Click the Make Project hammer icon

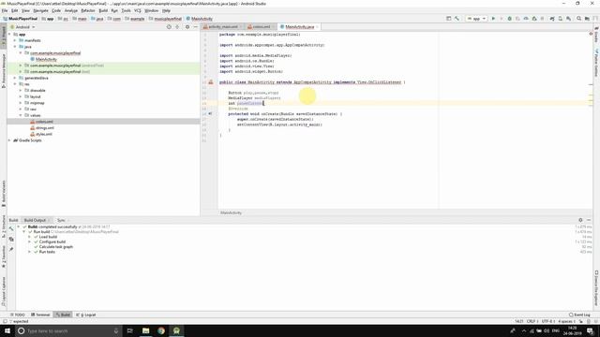(x=457, y=19)
